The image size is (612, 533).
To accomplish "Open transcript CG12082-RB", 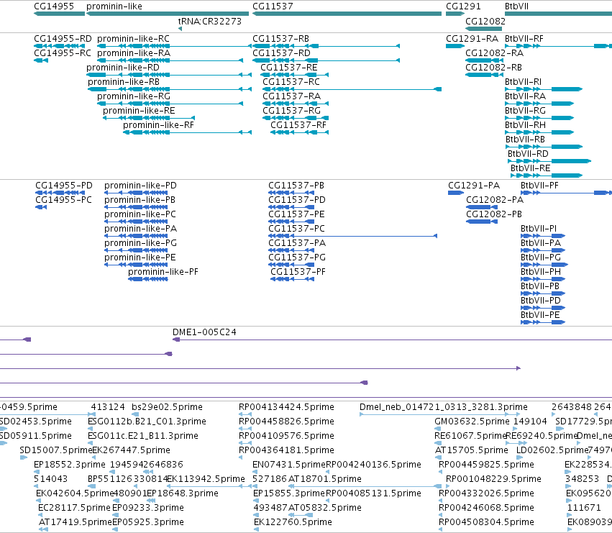I will pos(493,68).
